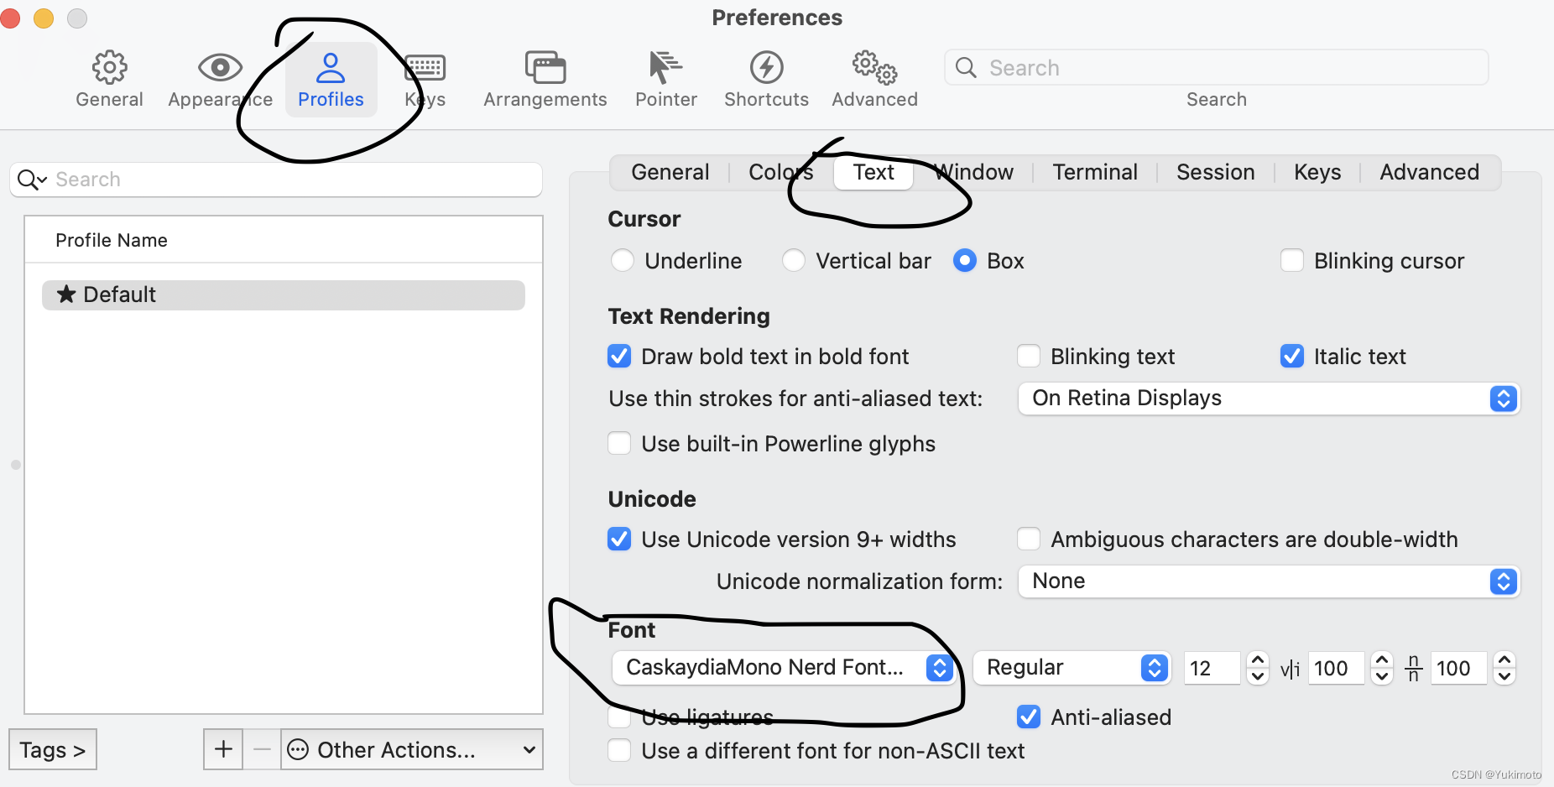Select the Default profile row
This screenshot has width=1554, height=787.
(284, 294)
